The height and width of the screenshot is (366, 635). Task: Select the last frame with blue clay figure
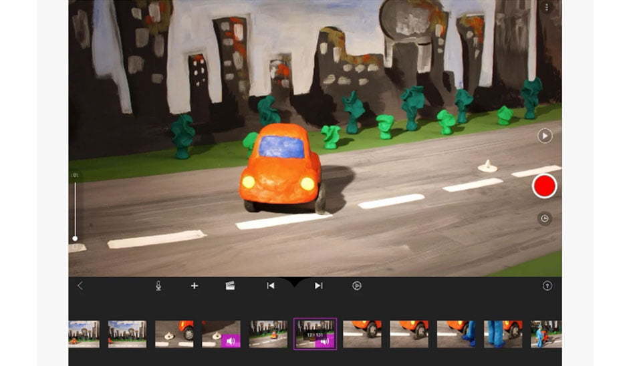[x=546, y=334]
